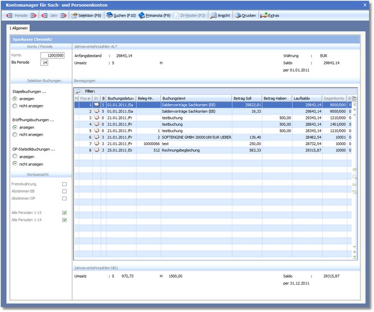This screenshot has height=312, width=374.
Task: Select 'nicht anzeigen' for Stapelbuchungen
Action: coord(15,106)
